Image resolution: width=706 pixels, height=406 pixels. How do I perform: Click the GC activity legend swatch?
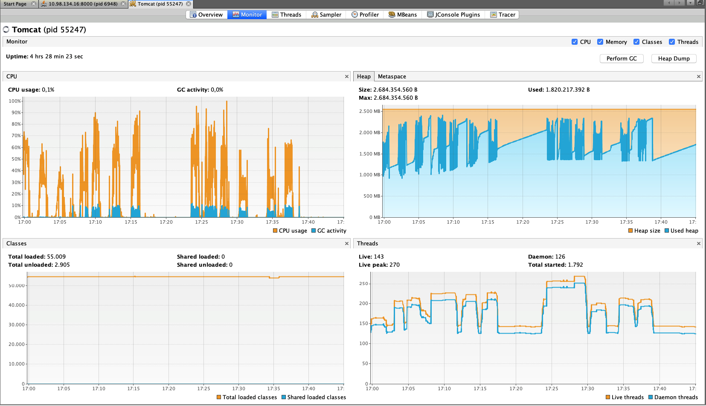(314, 231)
